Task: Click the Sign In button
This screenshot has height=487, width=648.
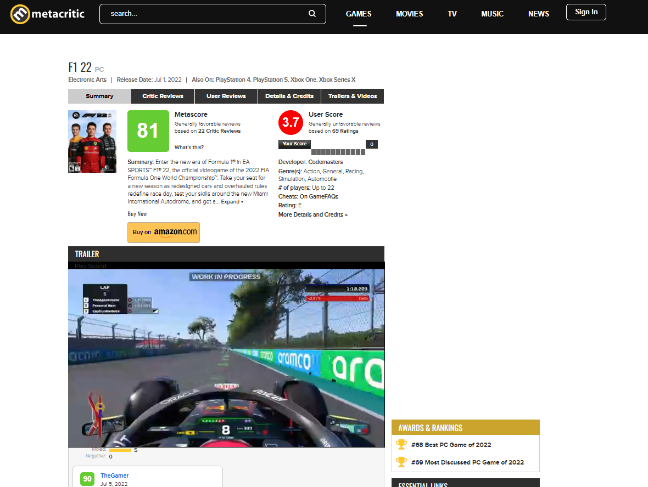Action: point(586,12)
